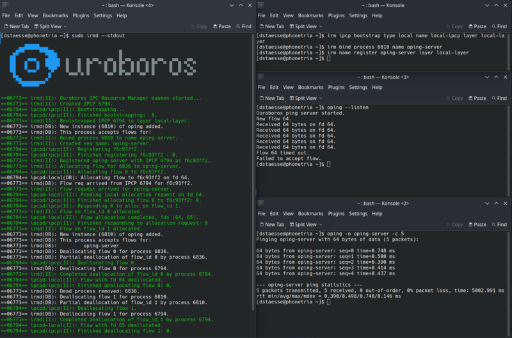
Task: Open the Edit menu in Konsole <2>
Action: tap(274, 214)
